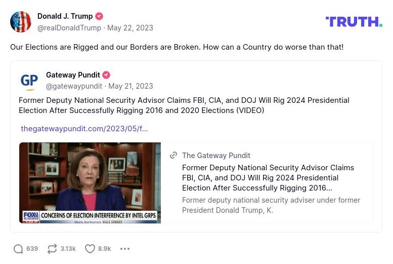Click the Donald J. Trump display name

coord(65,16)
